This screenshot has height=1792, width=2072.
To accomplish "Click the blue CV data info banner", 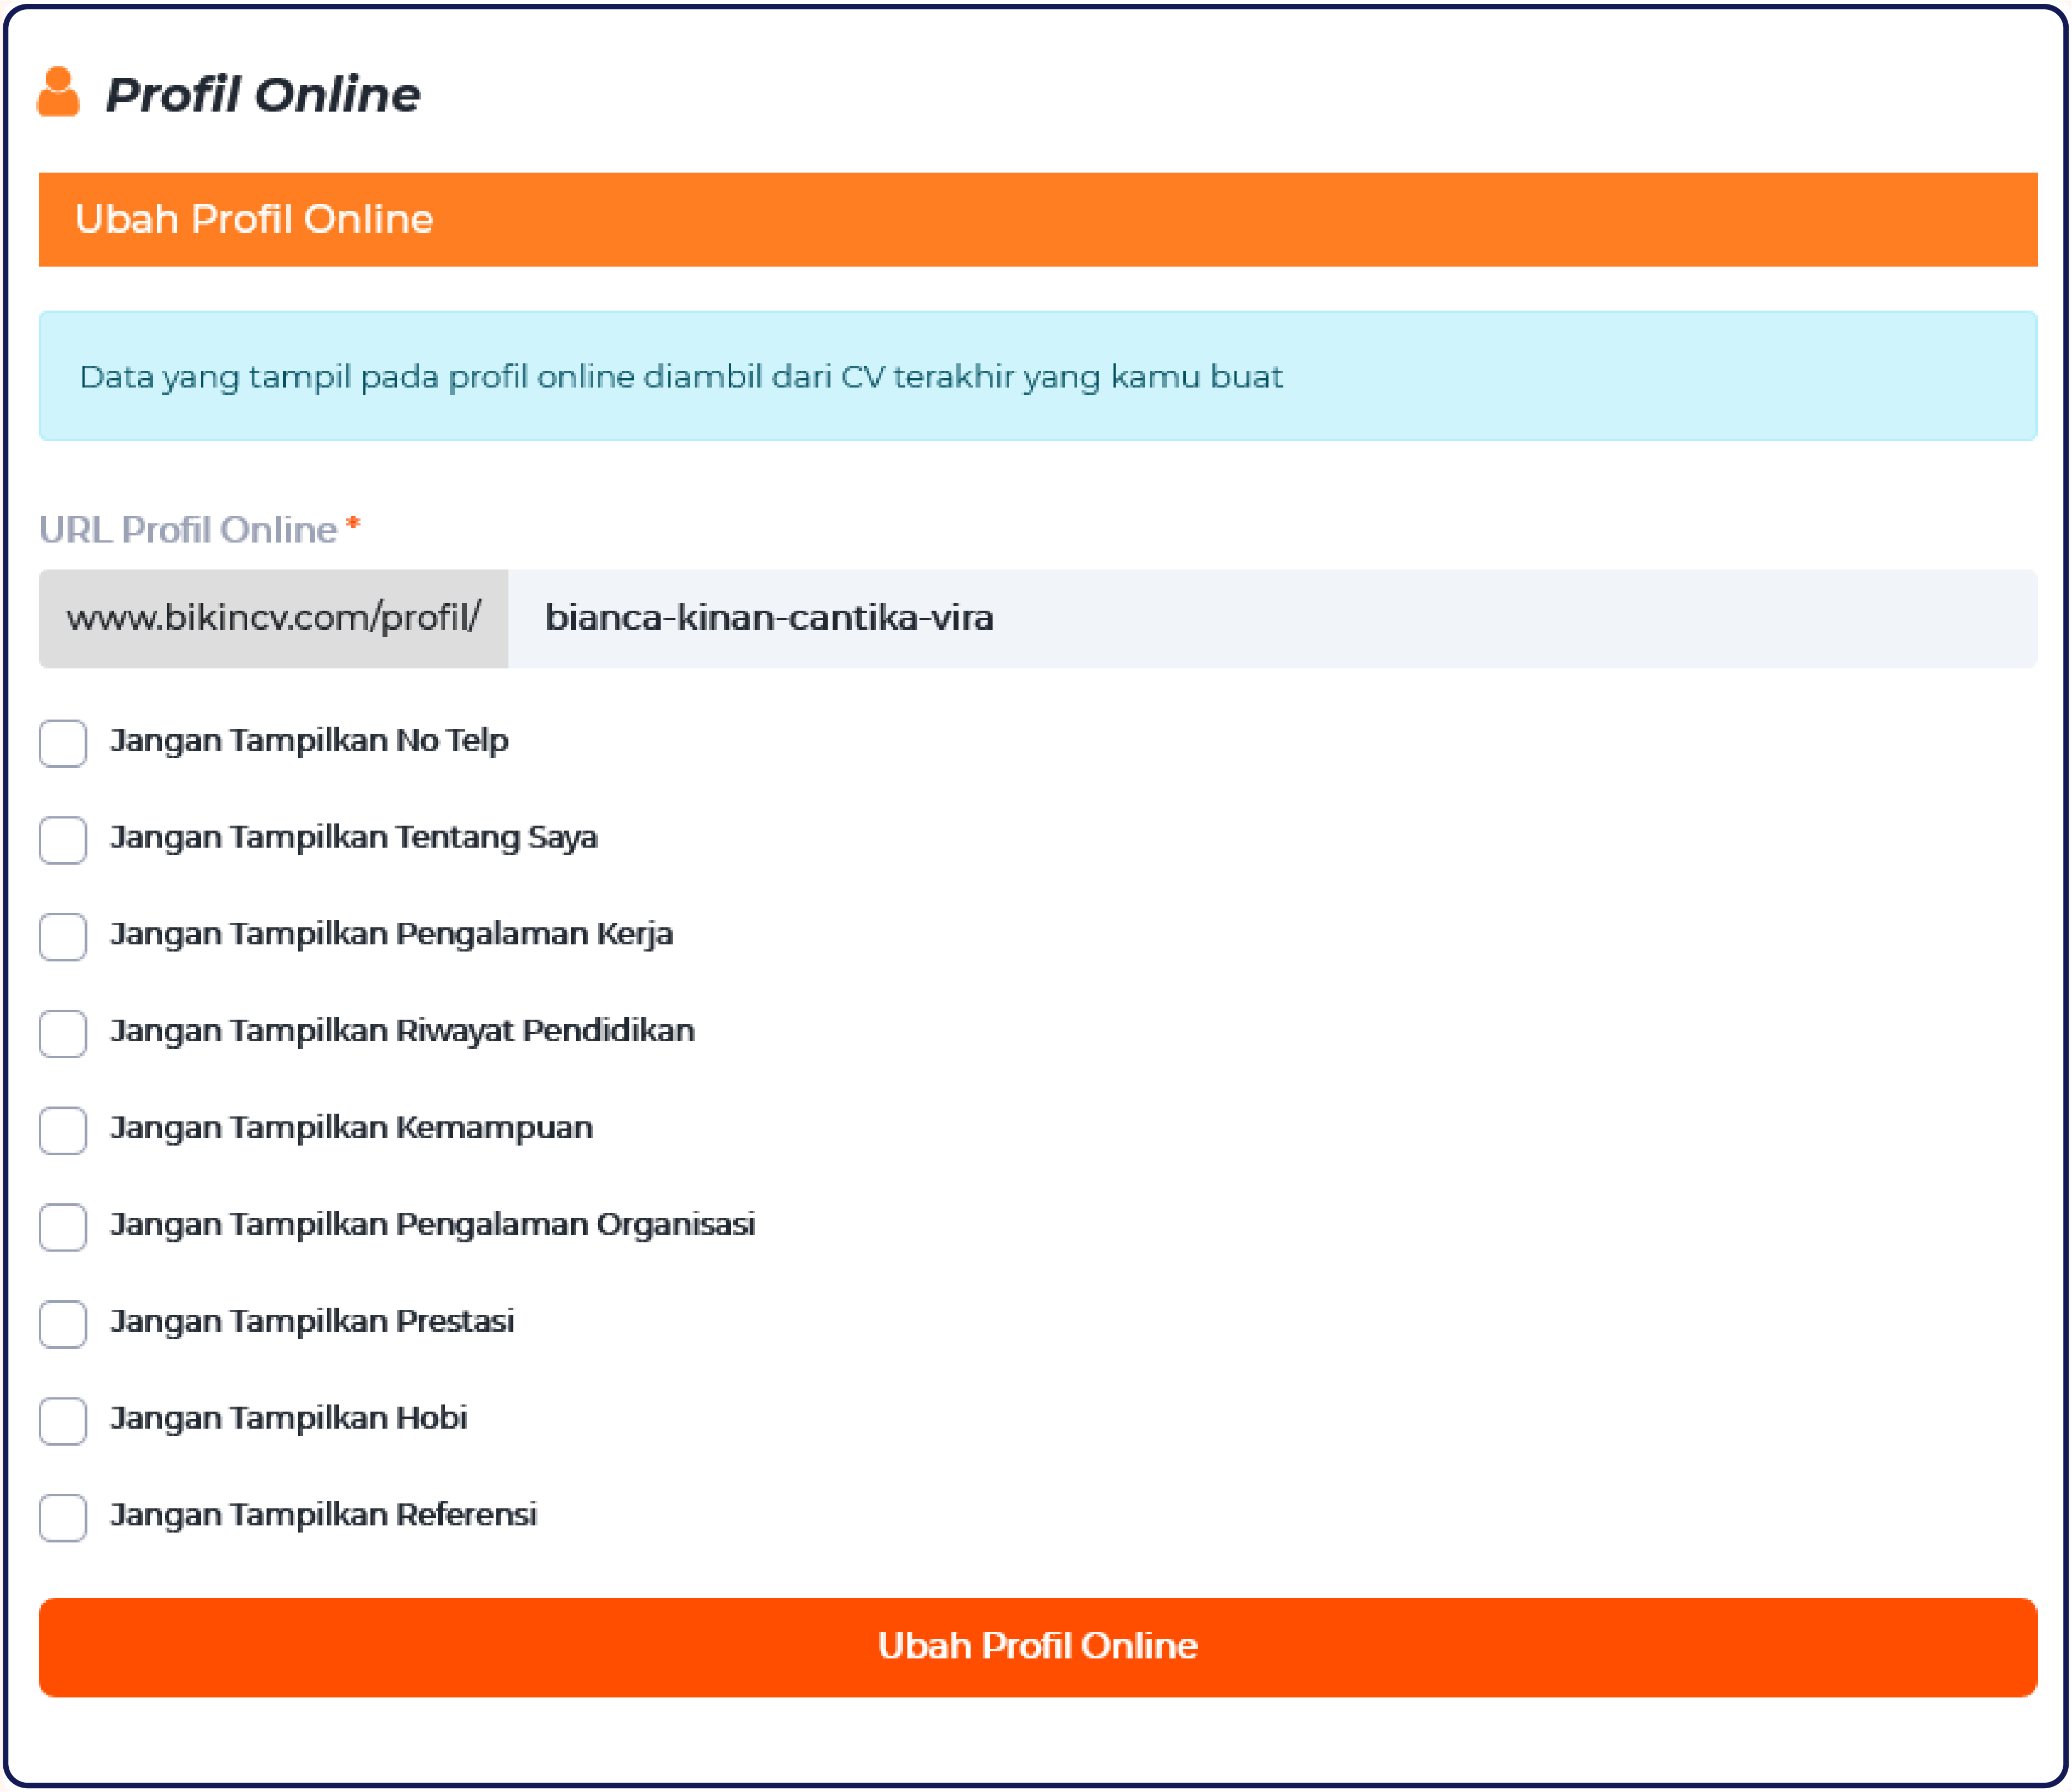I will tap(1037, 376).
